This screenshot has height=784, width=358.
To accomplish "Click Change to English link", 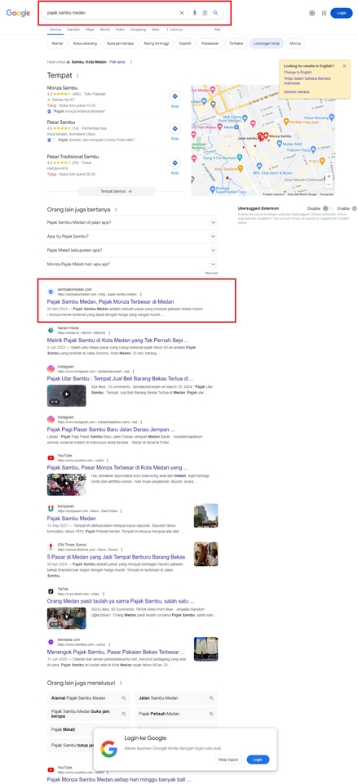I will coord(298,73).
